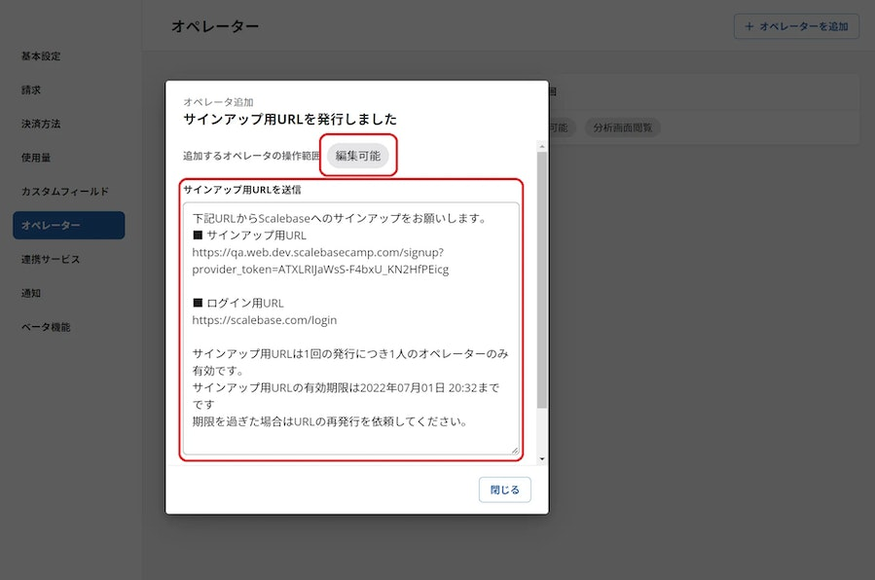Click the scalebase.com/login URL text
The height and width of the screenshot is (580, 875).
pyautogui.click(x=265, y=320)
